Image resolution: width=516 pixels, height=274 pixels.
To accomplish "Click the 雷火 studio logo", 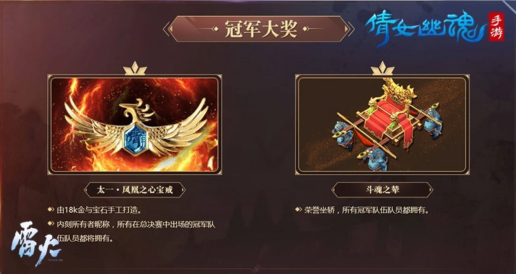I will (x=36, y=243).
